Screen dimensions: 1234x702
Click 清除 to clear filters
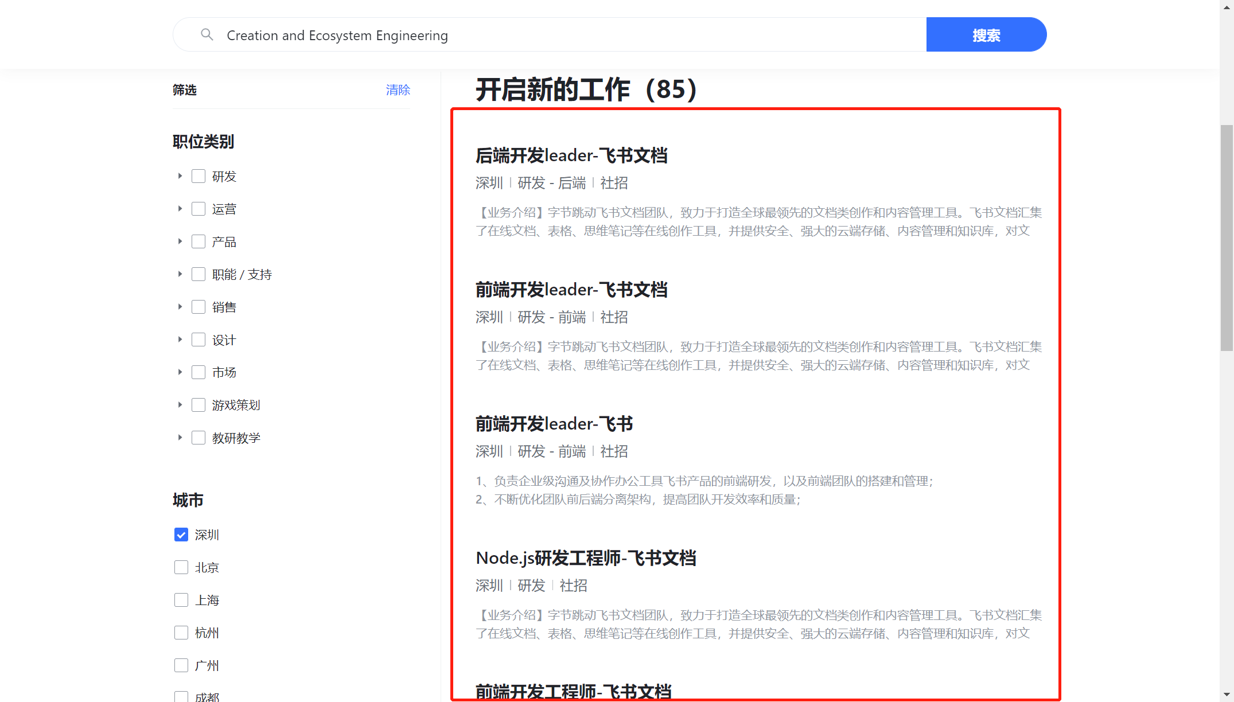tap(398, 90)
